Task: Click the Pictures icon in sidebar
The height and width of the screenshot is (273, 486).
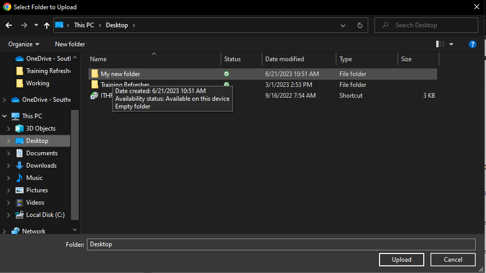Action: pos(20,190)
